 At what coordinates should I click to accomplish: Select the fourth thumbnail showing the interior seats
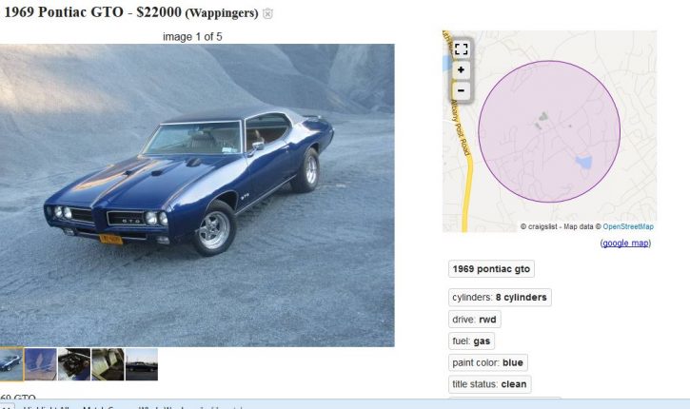(108, 364)
